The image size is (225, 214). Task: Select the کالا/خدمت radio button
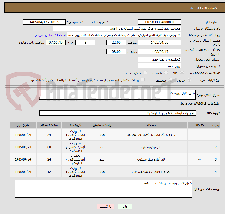145,73
